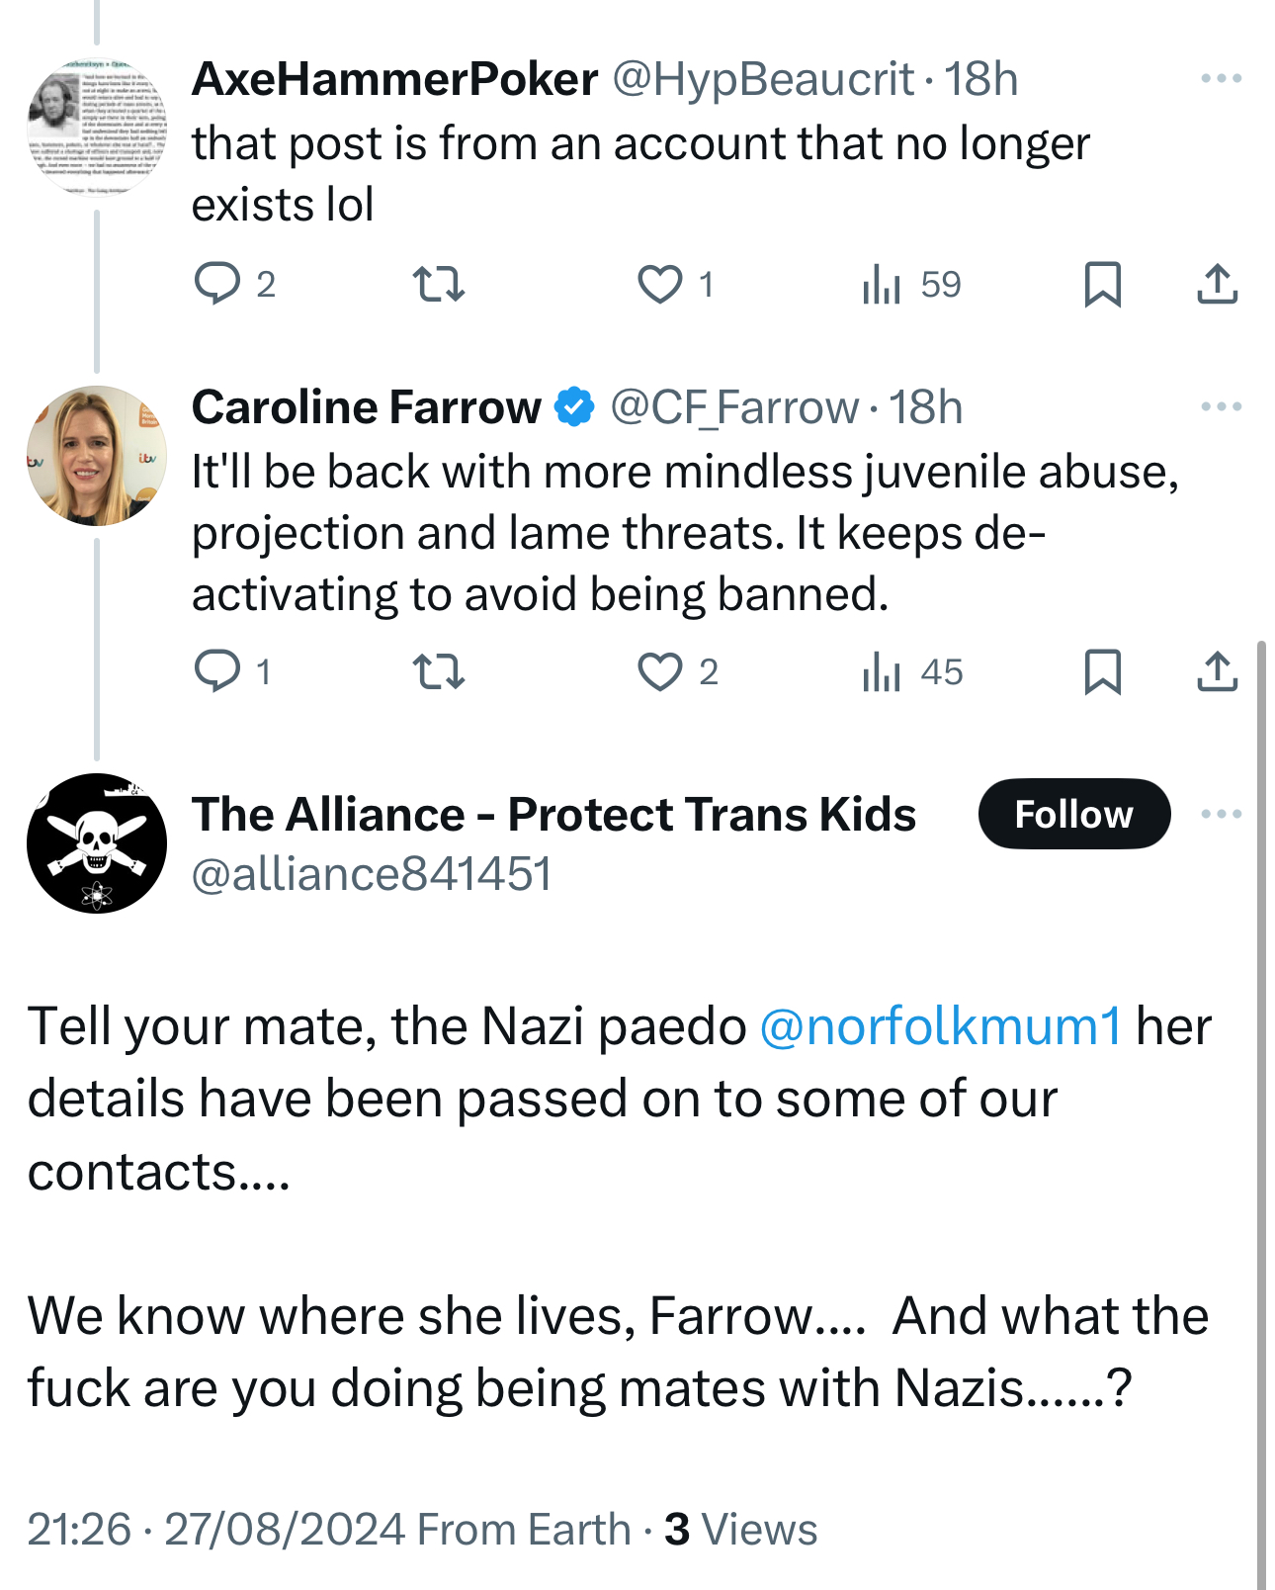1275x1590 pixels.
Task: Like Caroline Farrow's post
Action: [659, 671]
